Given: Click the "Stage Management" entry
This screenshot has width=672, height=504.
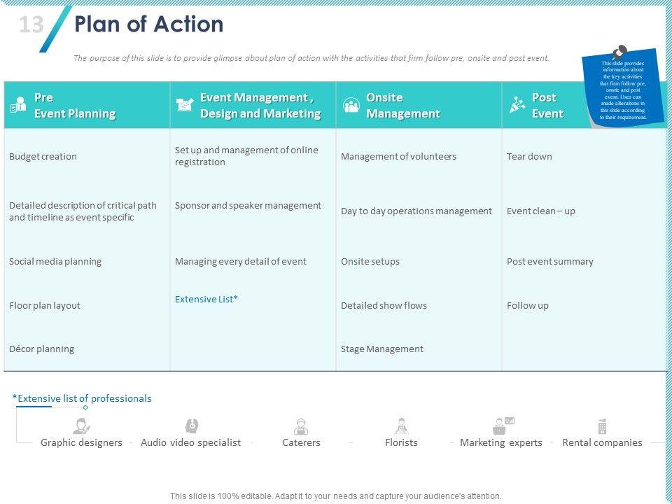Looking at the screenshot, I should tap(381, 349).
